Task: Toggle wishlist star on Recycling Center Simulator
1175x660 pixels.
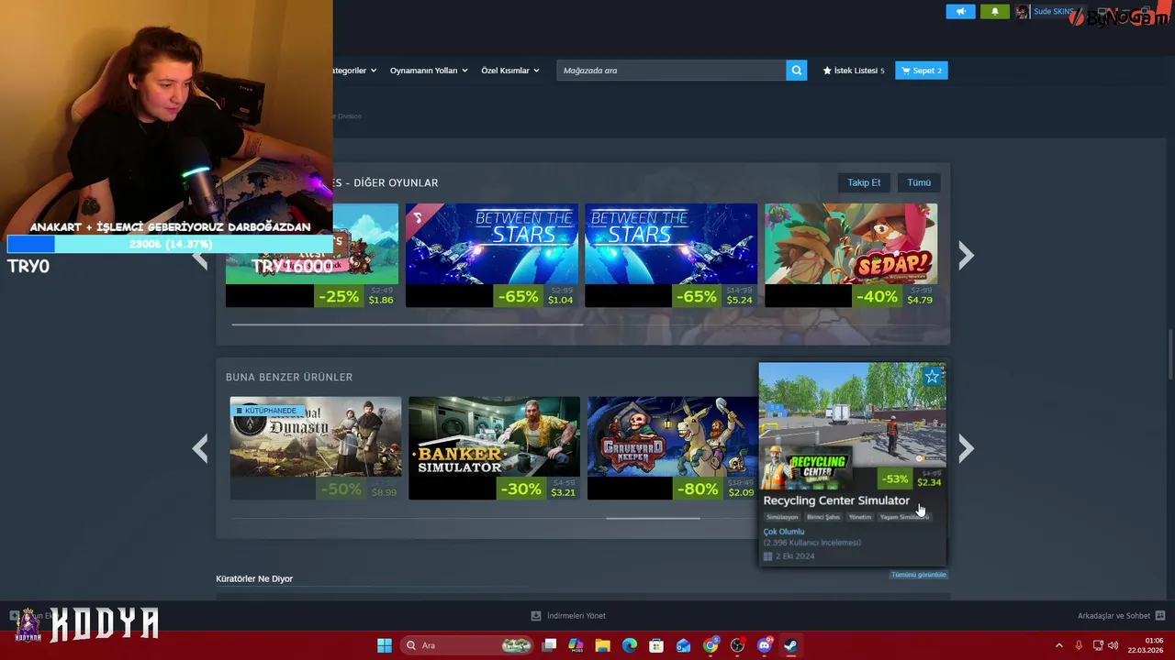Action: tap(933, 377)
